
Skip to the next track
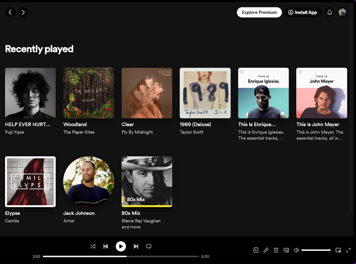(x=136, y=246)
